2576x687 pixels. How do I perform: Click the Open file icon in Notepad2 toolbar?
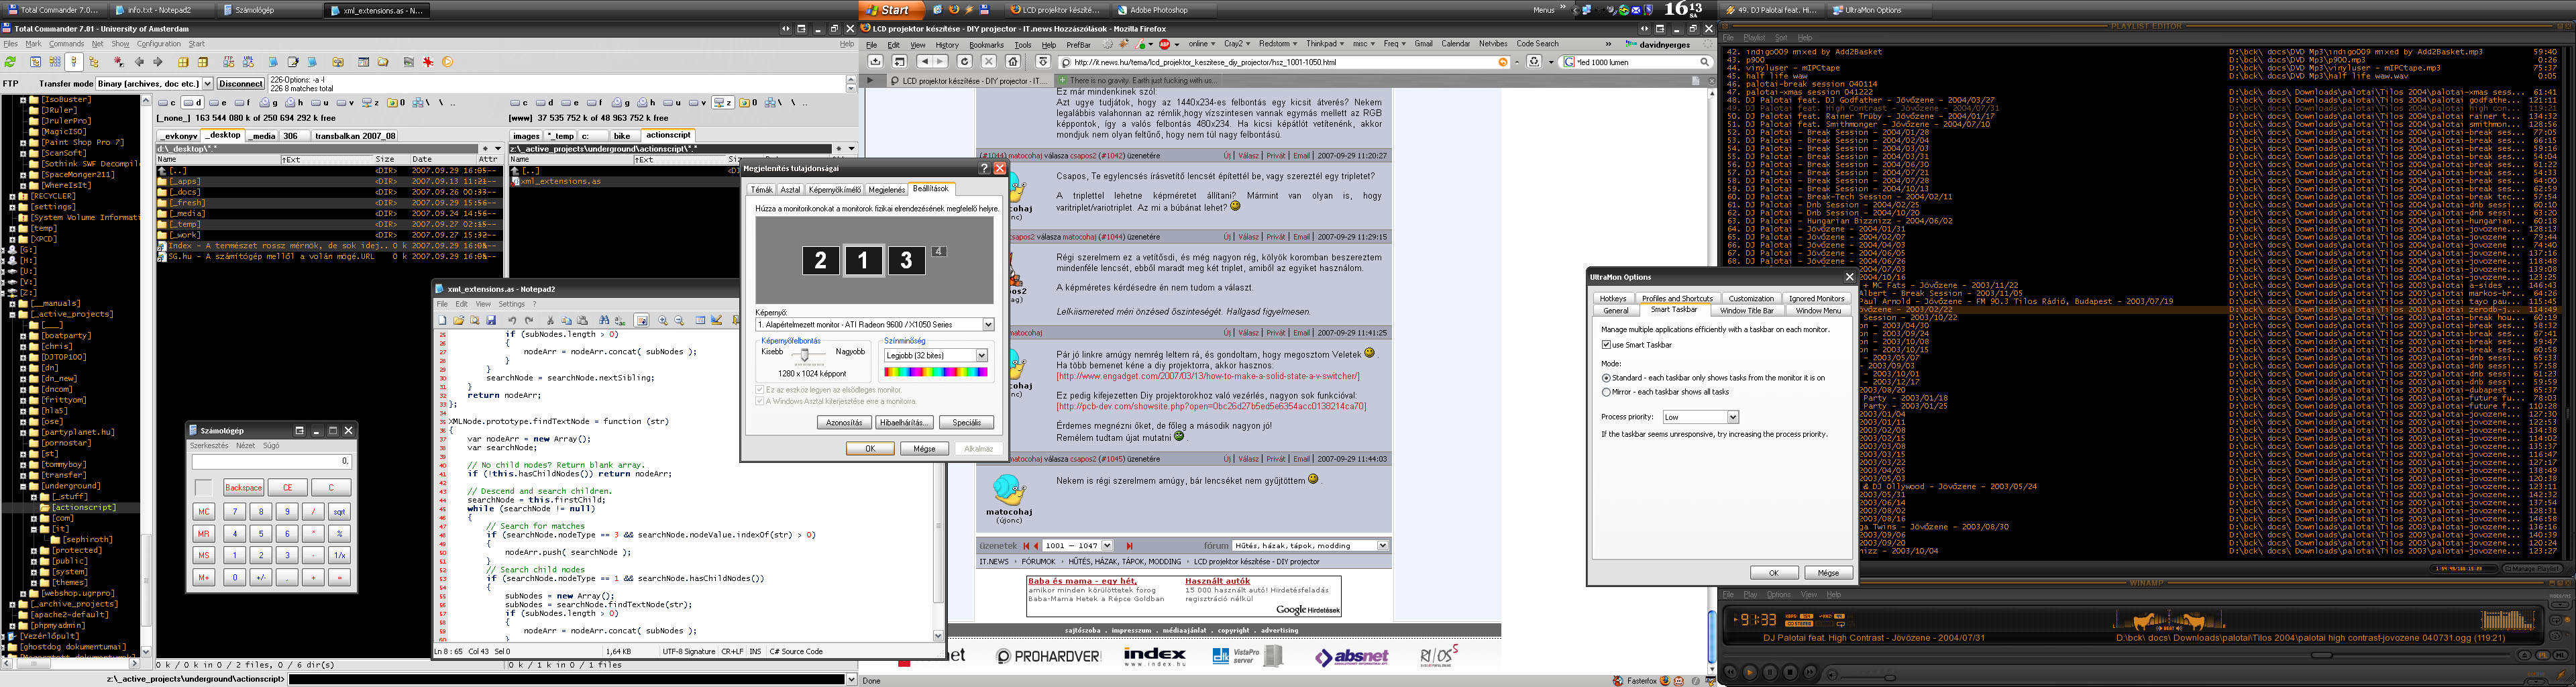point(459,320)
